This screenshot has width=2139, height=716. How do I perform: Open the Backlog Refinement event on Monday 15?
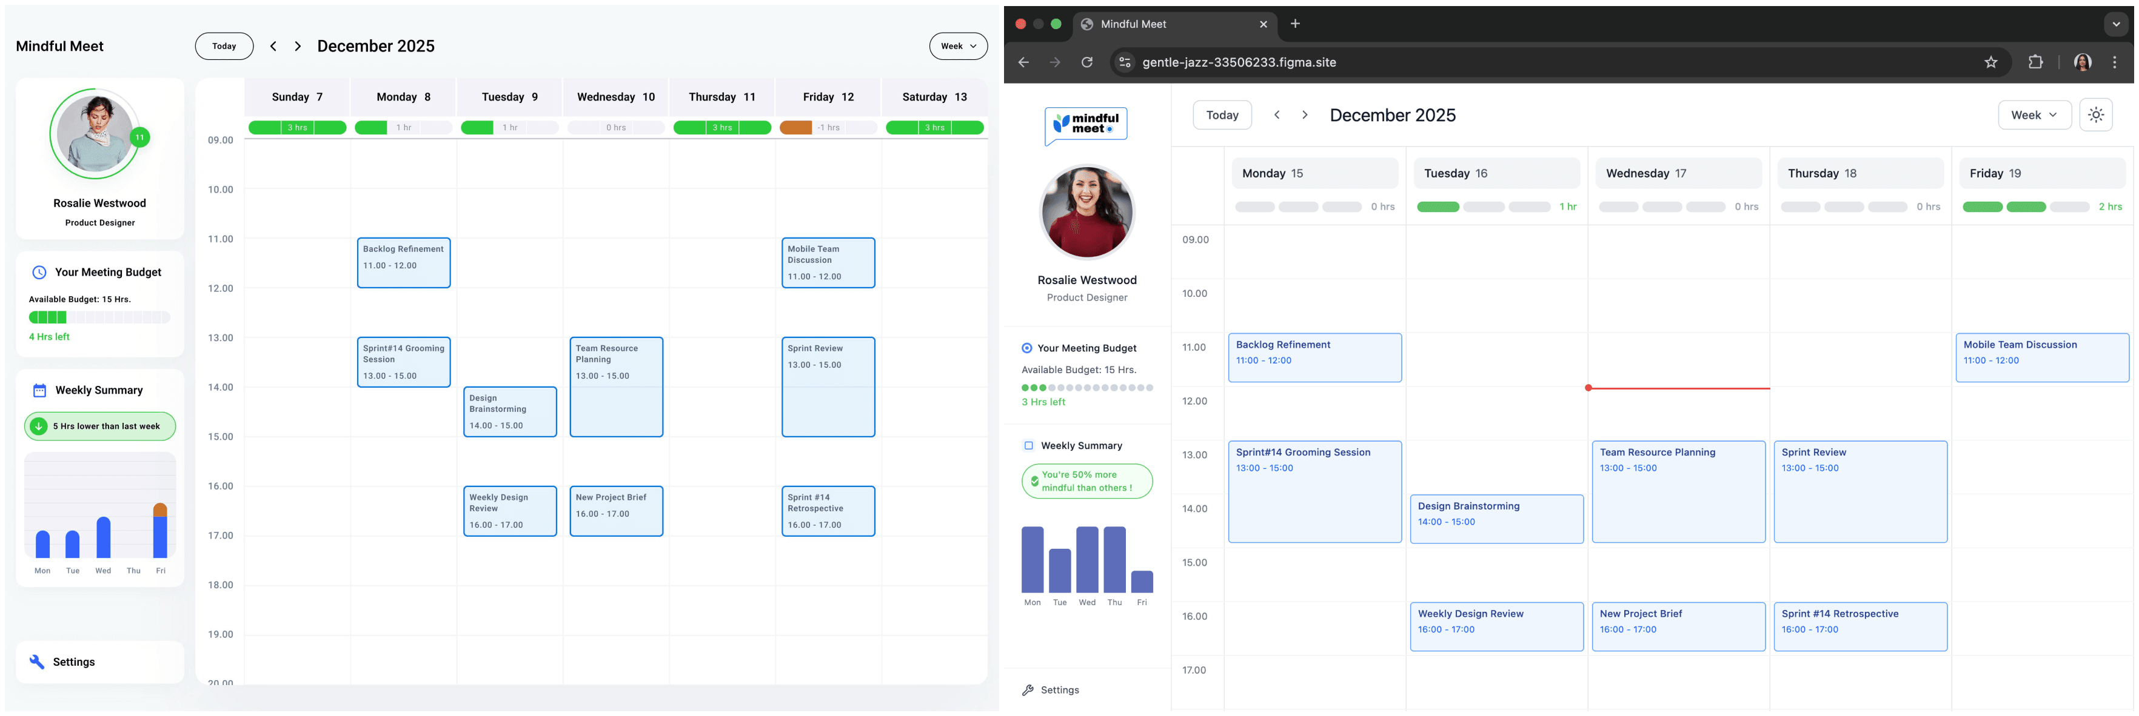click(1314, 357)
